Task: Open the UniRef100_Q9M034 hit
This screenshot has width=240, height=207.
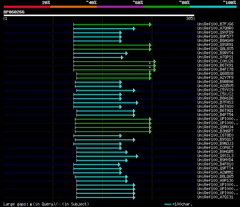Action: 215,127
